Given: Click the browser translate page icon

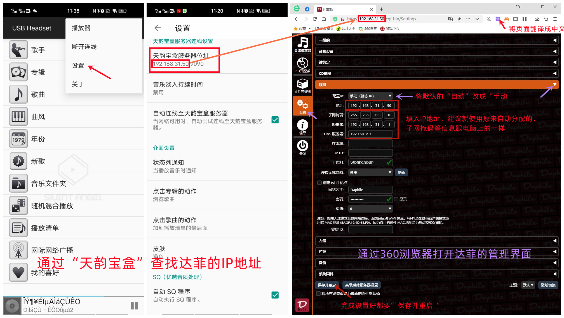Looking at the screenshot, I should pos(498,19).
